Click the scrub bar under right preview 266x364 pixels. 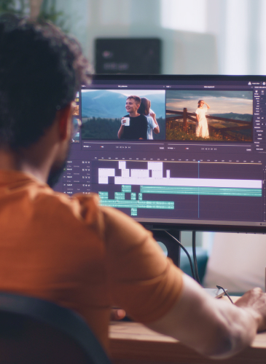click(209, 145)
